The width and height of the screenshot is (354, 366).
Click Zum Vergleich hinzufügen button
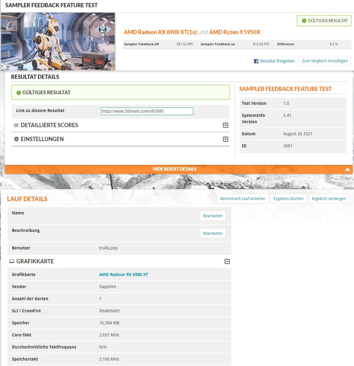[x=325, y=61]
